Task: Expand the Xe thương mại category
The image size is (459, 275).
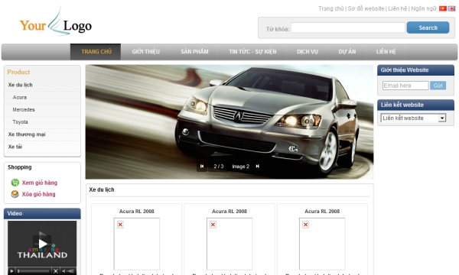Action: (27, 134)
